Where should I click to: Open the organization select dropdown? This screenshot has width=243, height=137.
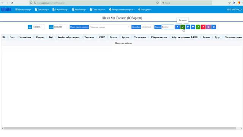click(x=110, y=27)
